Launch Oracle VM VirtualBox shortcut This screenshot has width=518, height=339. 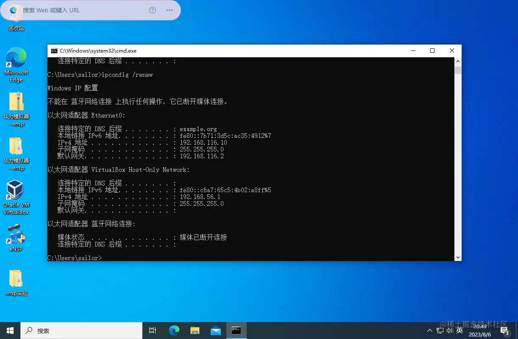tap(16, 197)
